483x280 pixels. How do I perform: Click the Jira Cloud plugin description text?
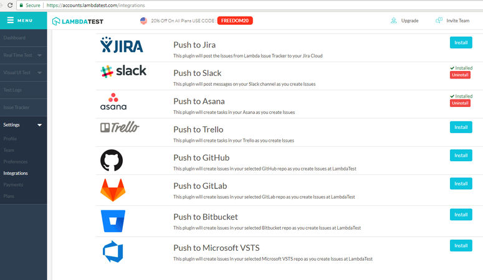pos(248,56)
